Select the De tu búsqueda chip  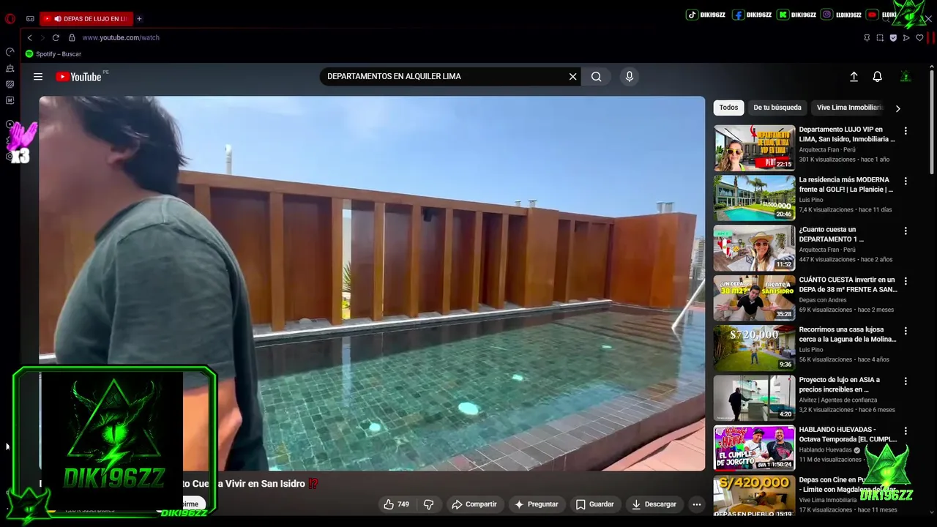click(x=777, y=108)
